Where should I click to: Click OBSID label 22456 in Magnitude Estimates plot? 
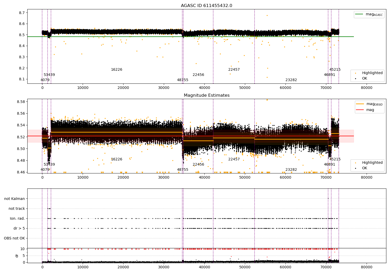[198, 165]
